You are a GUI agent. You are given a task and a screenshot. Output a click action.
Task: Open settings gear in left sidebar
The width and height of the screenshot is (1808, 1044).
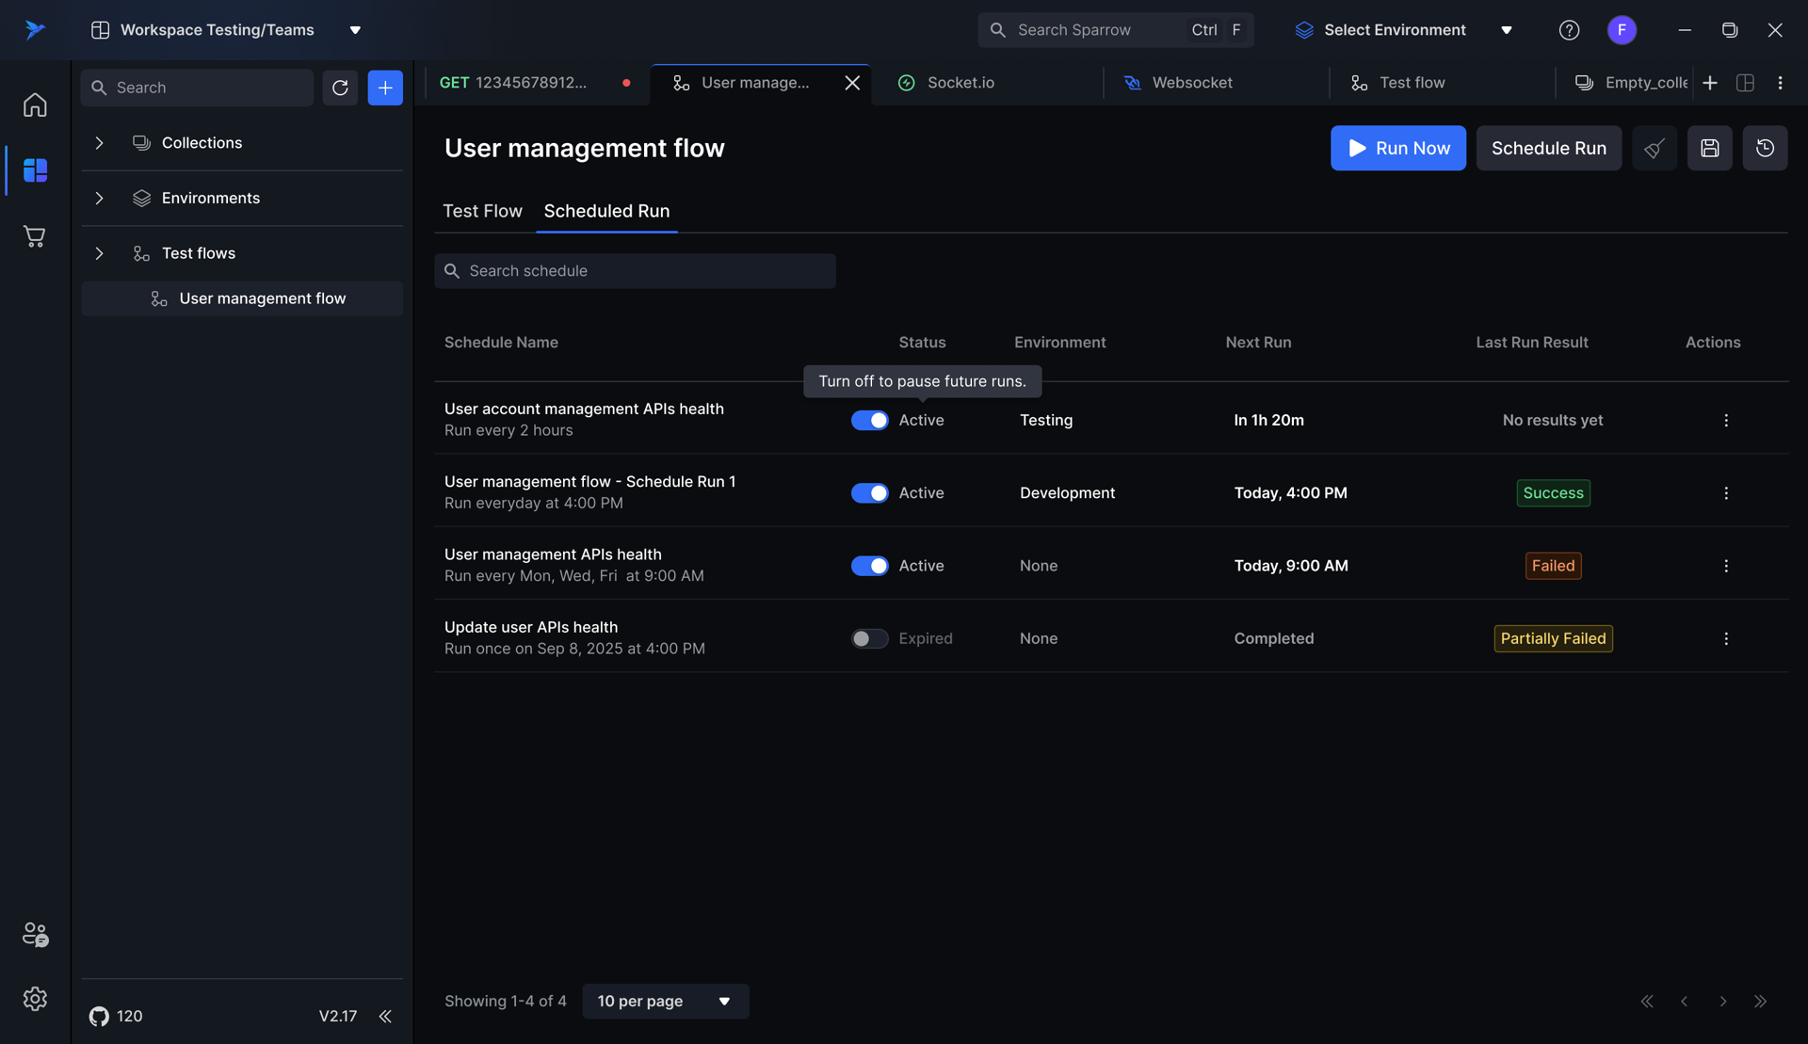(x=35, y=999)
